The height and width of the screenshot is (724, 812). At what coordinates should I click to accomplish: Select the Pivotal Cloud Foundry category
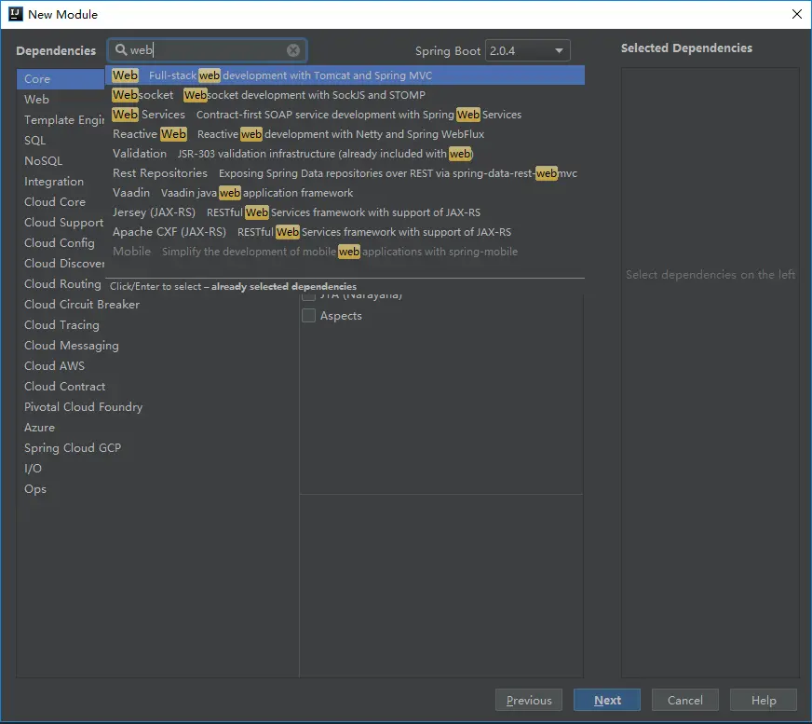coord(157,407)
